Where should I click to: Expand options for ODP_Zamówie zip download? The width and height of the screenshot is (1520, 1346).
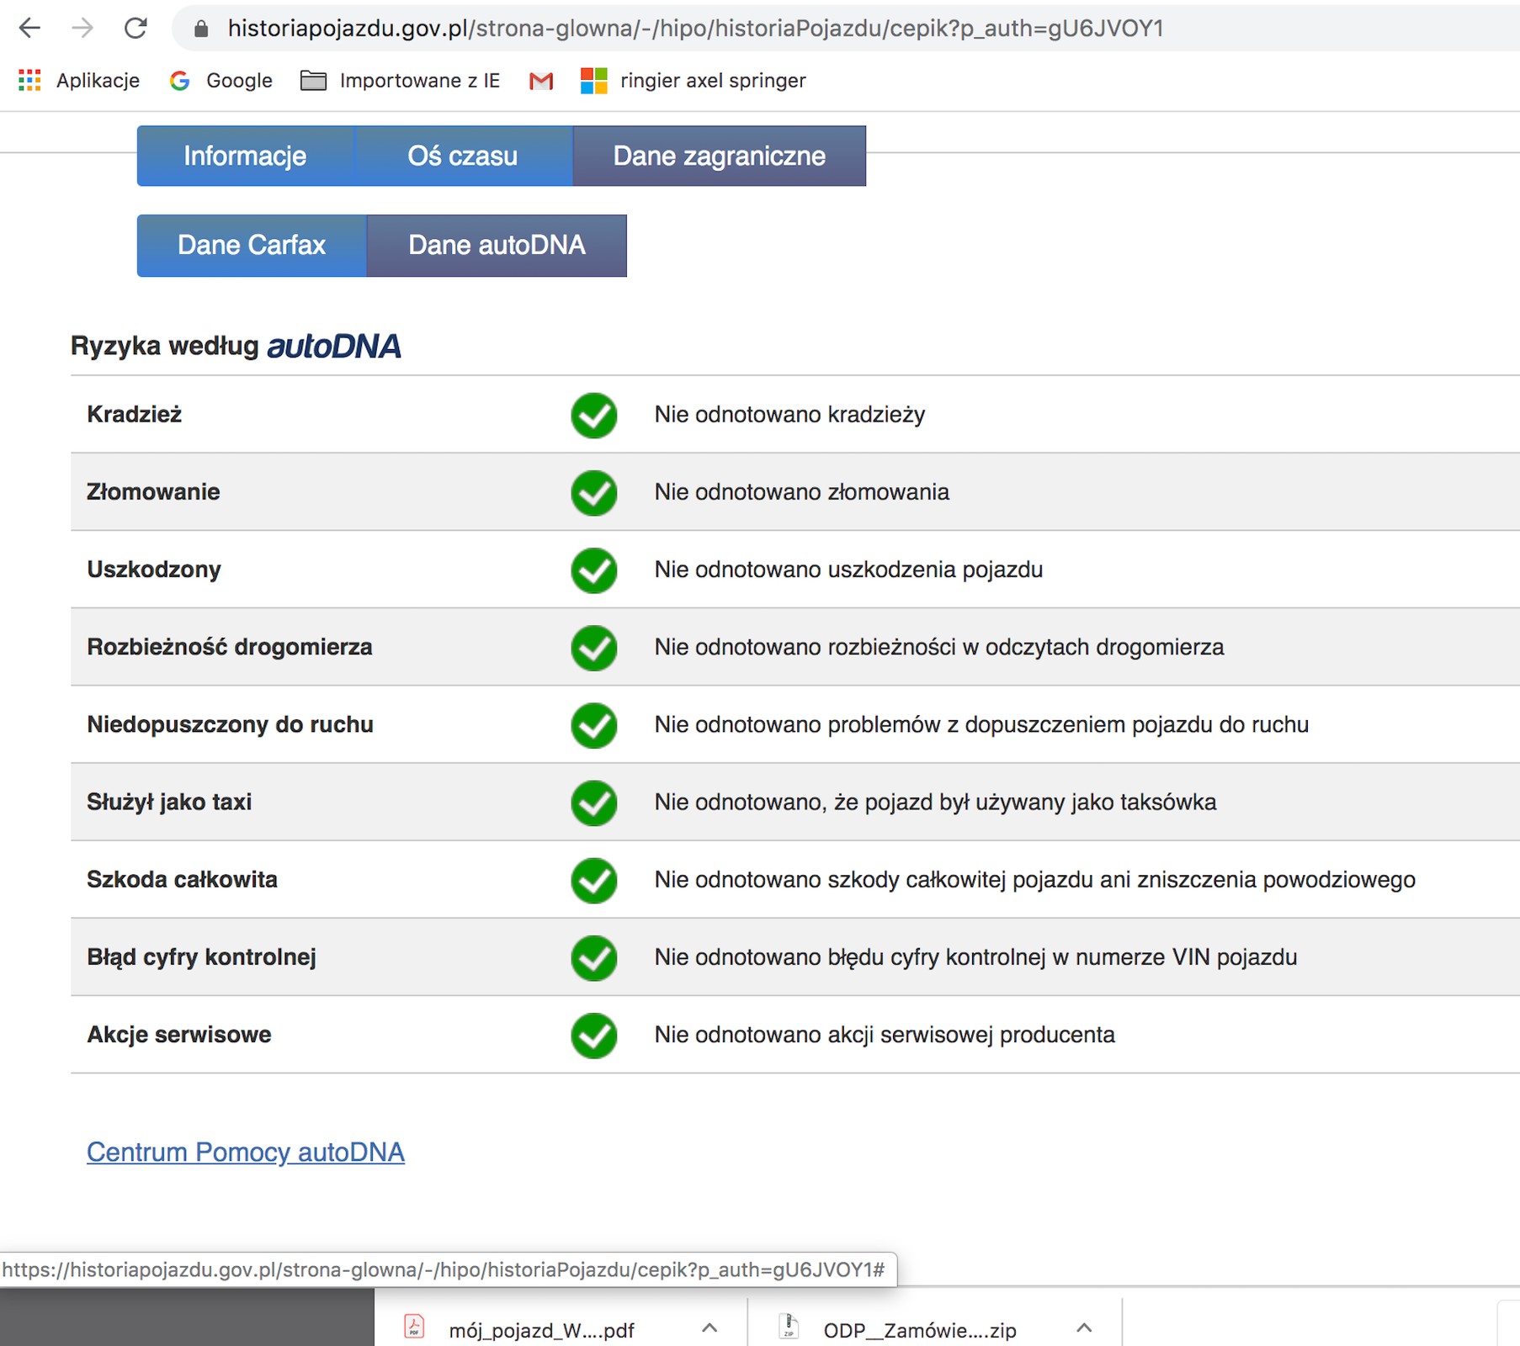[x=1084, y=1328]
